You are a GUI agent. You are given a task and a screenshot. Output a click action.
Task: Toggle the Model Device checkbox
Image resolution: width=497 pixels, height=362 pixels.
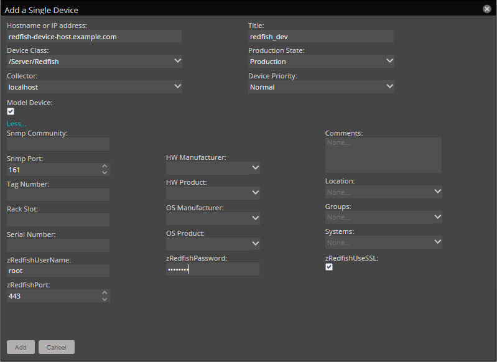[11, 111]
